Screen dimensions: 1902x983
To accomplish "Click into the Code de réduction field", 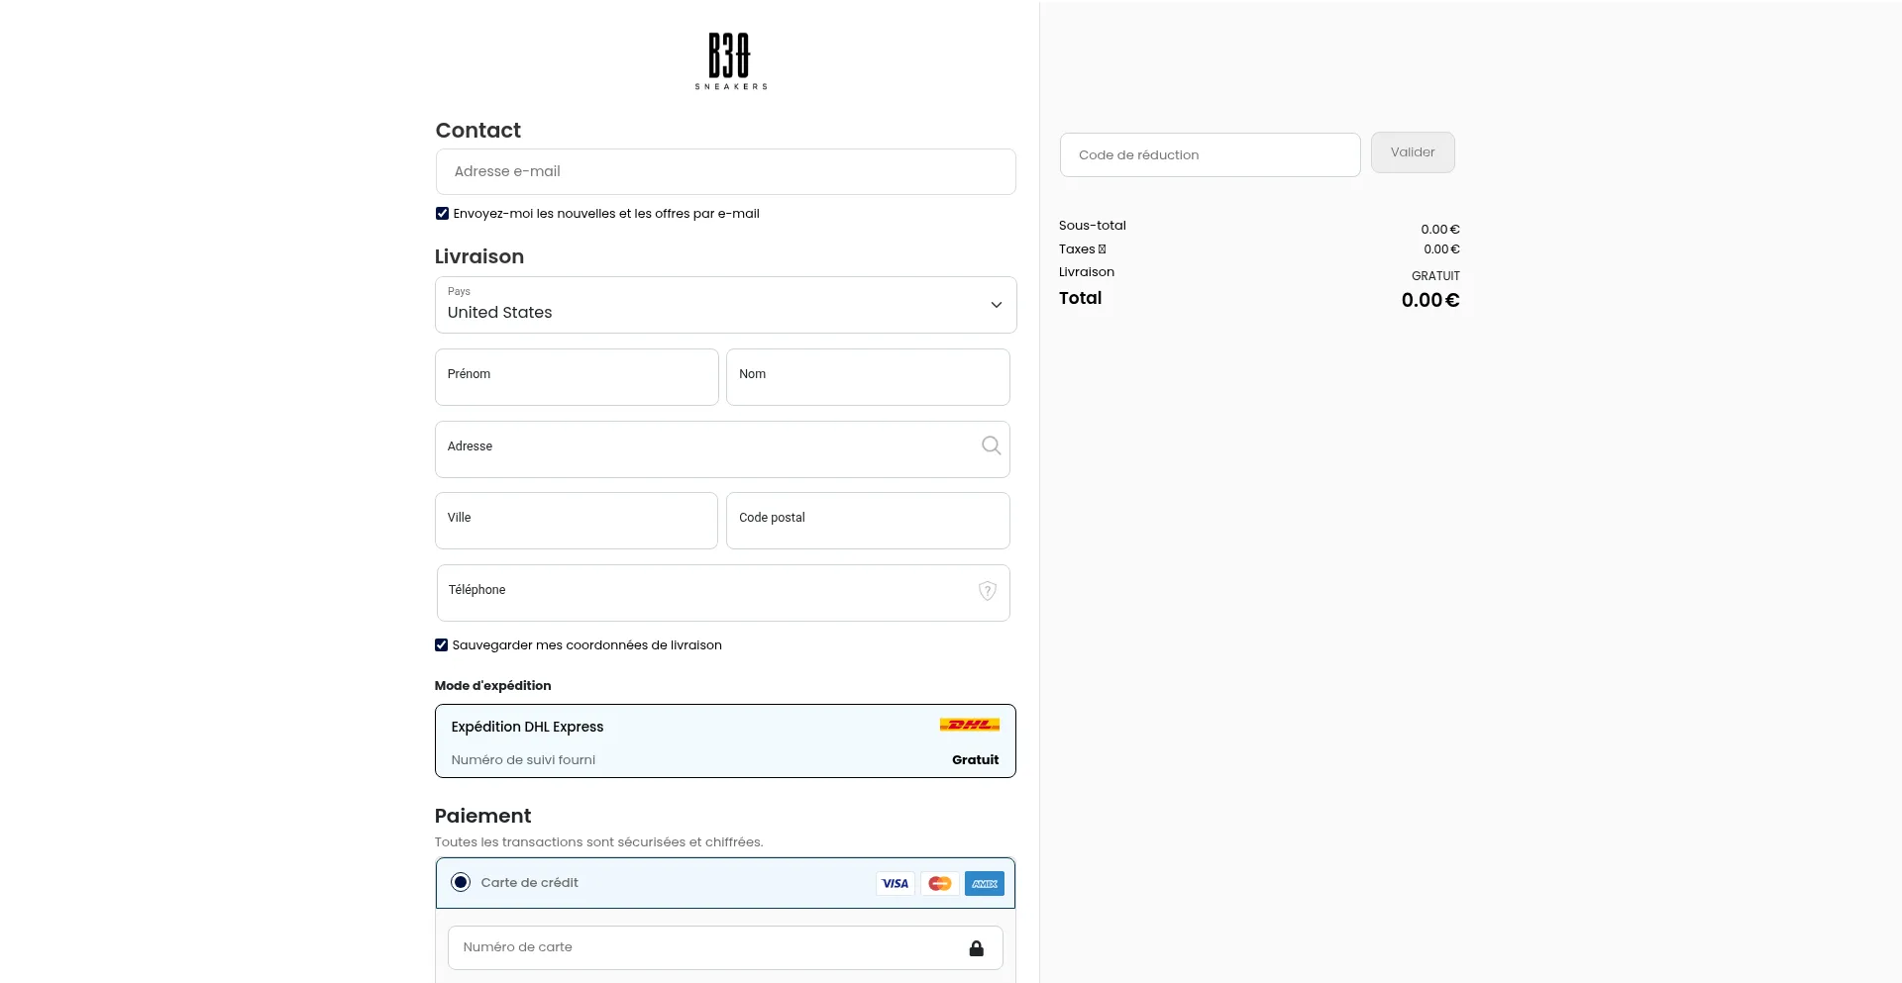I will point(1209,155).
